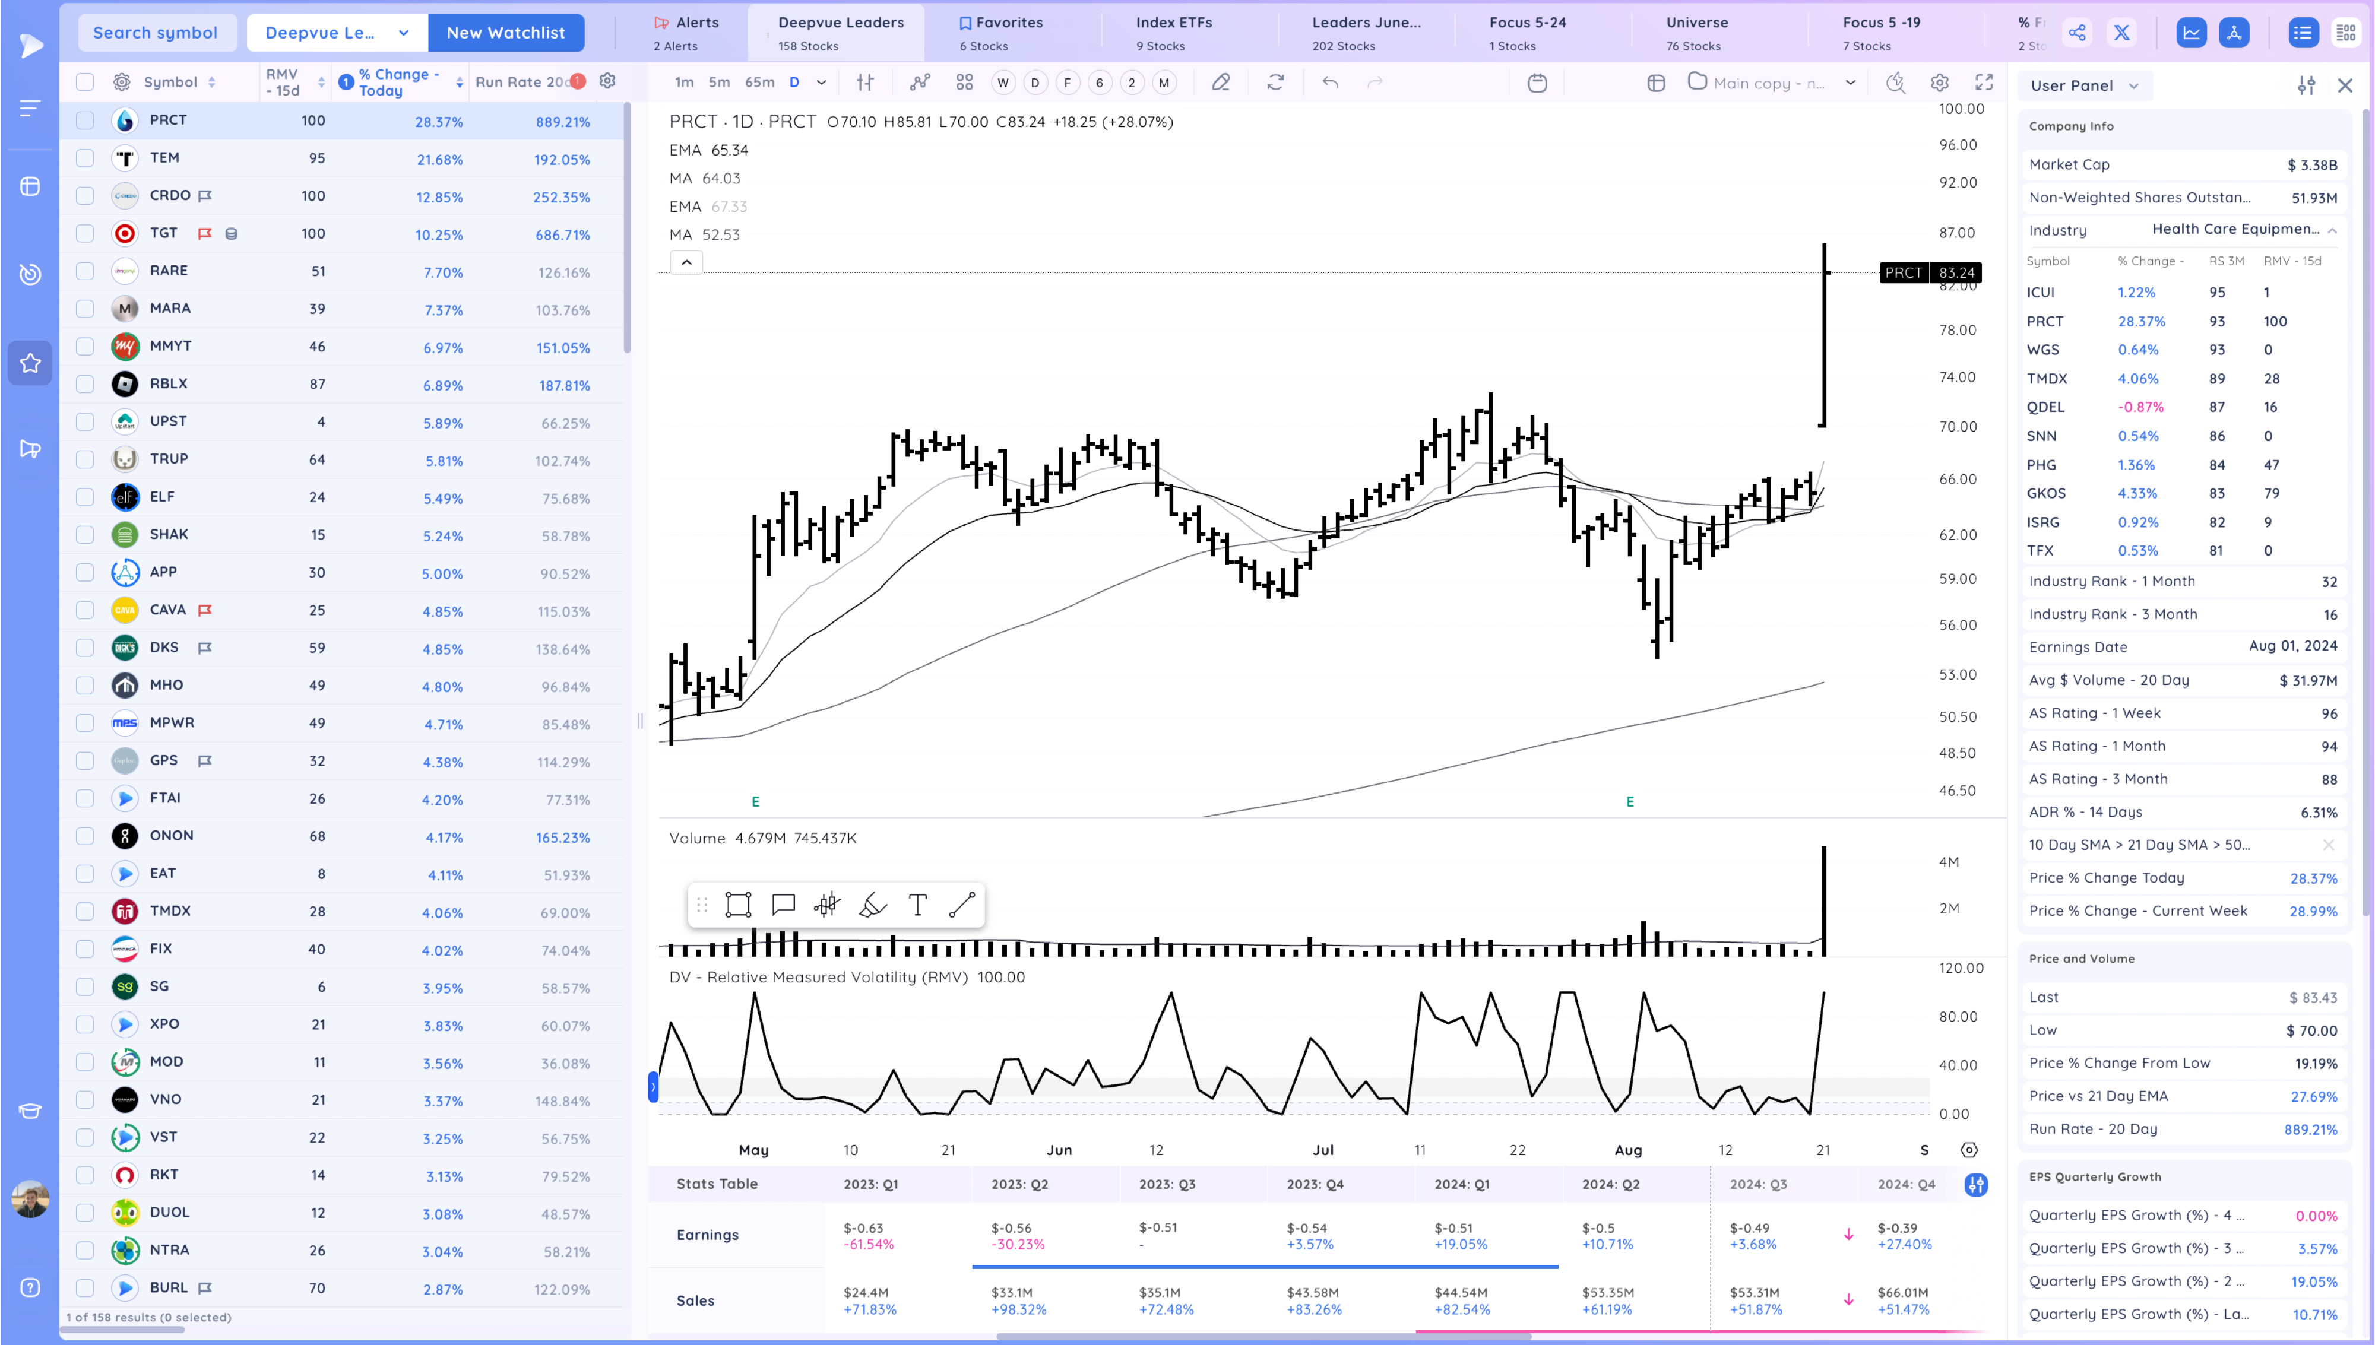Open the Deepvue Le... watchlist dropdown

(336, 33)
